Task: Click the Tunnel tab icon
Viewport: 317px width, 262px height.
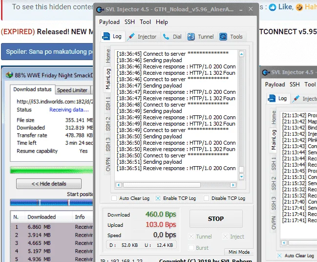Action: coord(191,37)
